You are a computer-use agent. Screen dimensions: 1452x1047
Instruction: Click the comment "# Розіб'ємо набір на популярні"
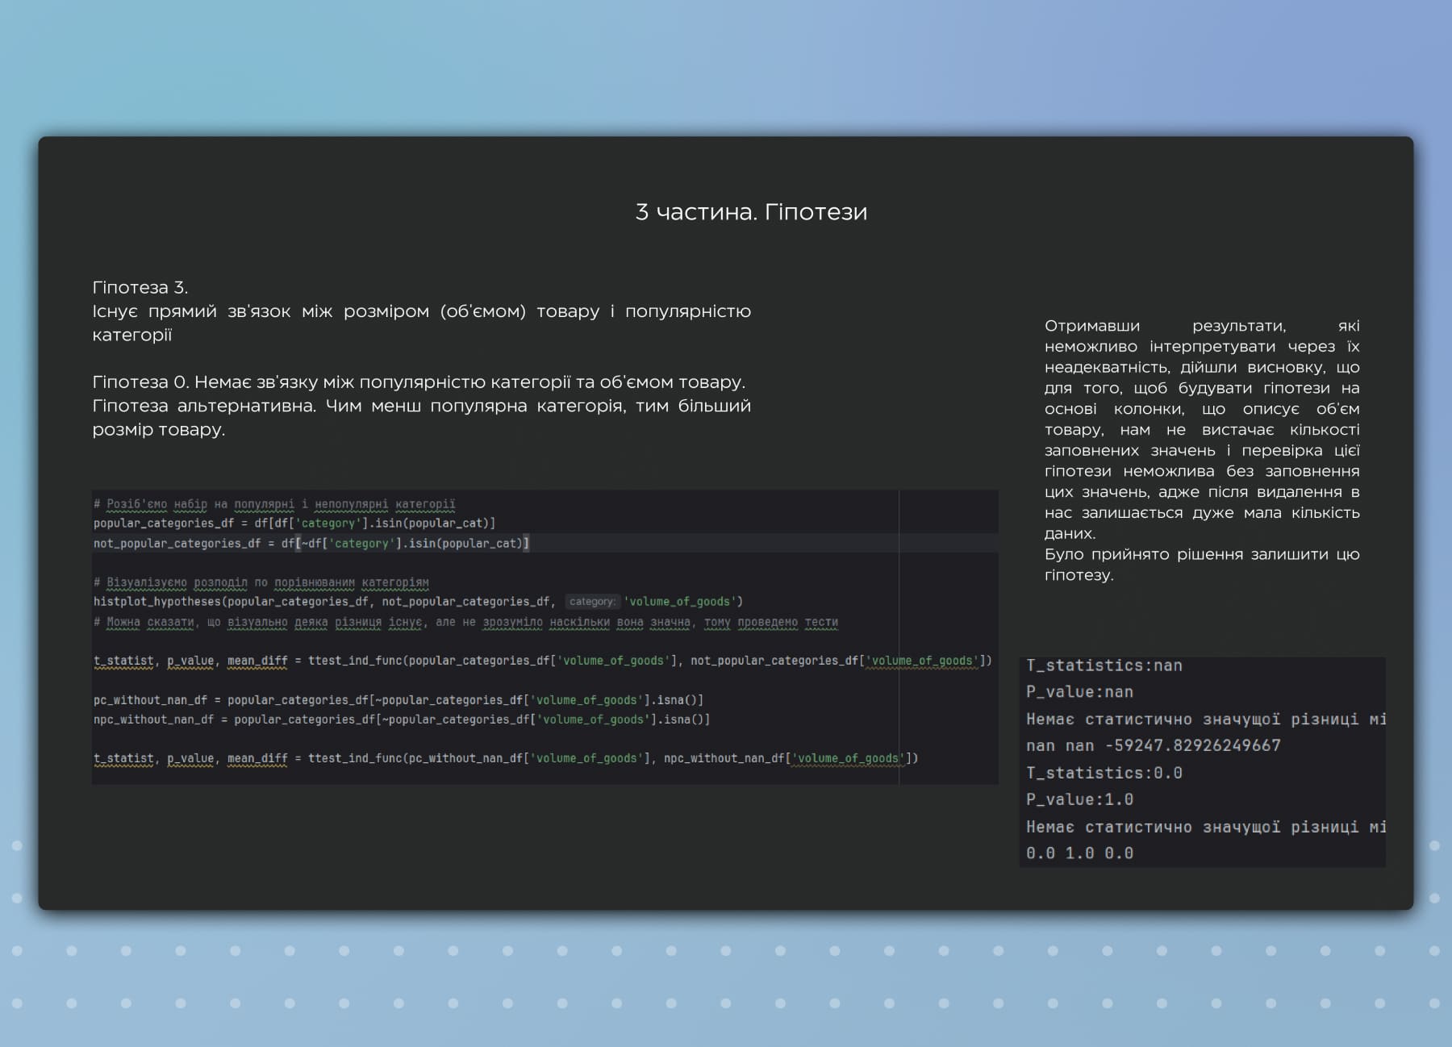click(x=274, y=504)
